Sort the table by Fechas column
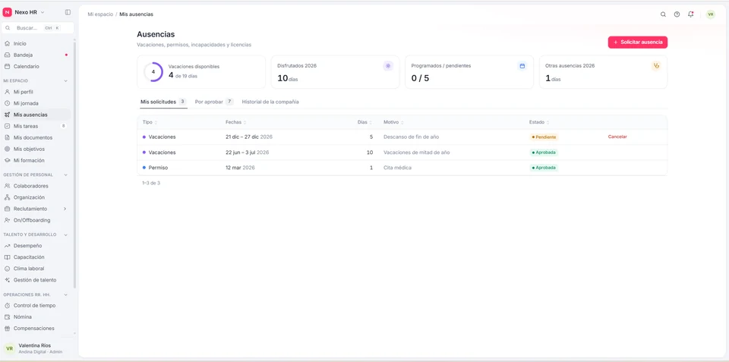 click(235, 122)
